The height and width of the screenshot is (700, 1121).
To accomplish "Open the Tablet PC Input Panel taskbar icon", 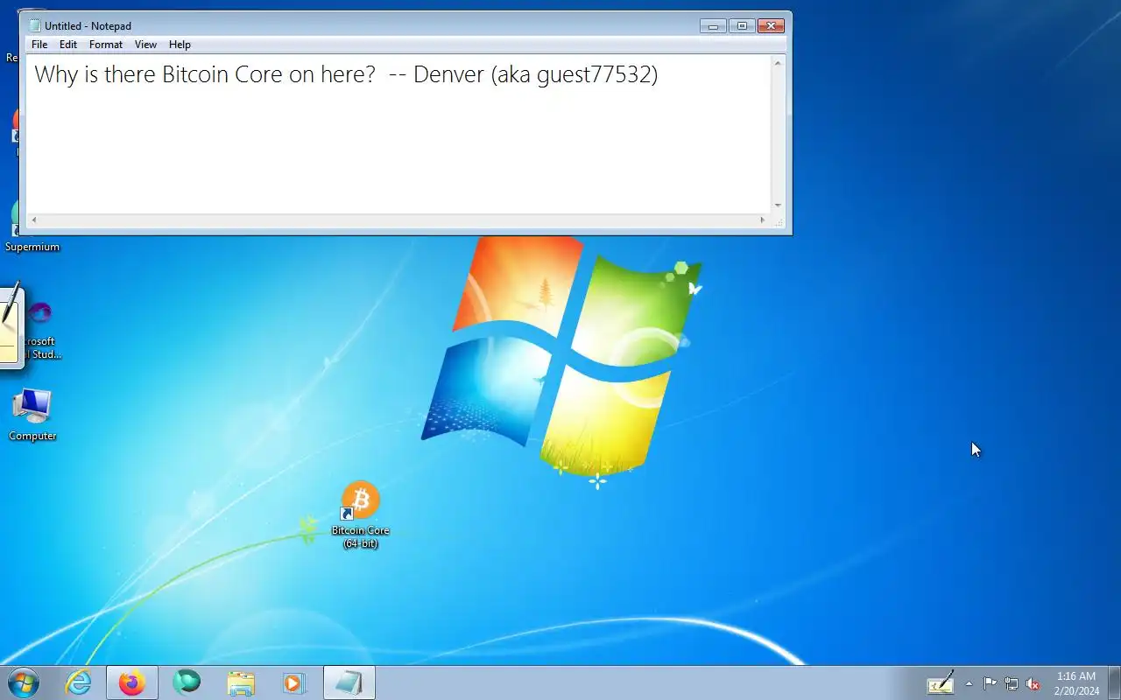I will pyautogui.click(x=941, y=682).
